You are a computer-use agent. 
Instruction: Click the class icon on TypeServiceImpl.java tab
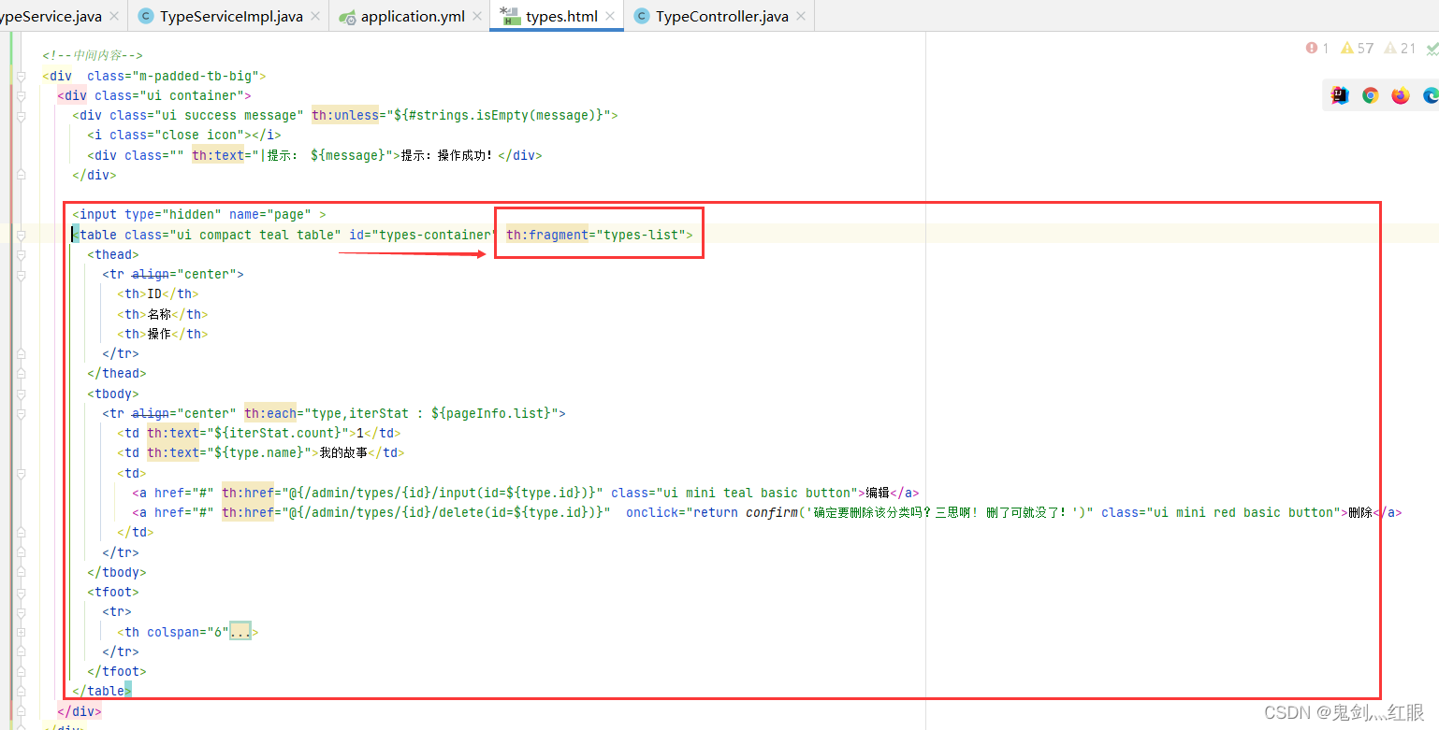(x=146, y=16)
